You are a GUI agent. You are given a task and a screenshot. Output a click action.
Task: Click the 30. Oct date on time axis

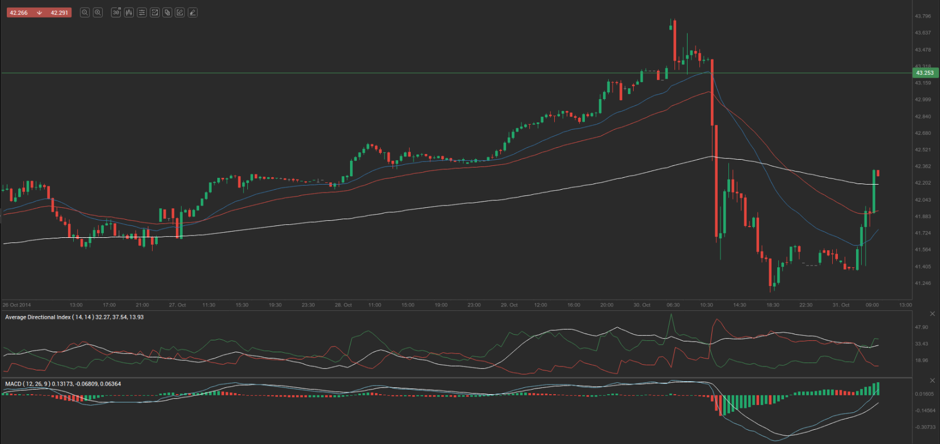click(642, 305)
